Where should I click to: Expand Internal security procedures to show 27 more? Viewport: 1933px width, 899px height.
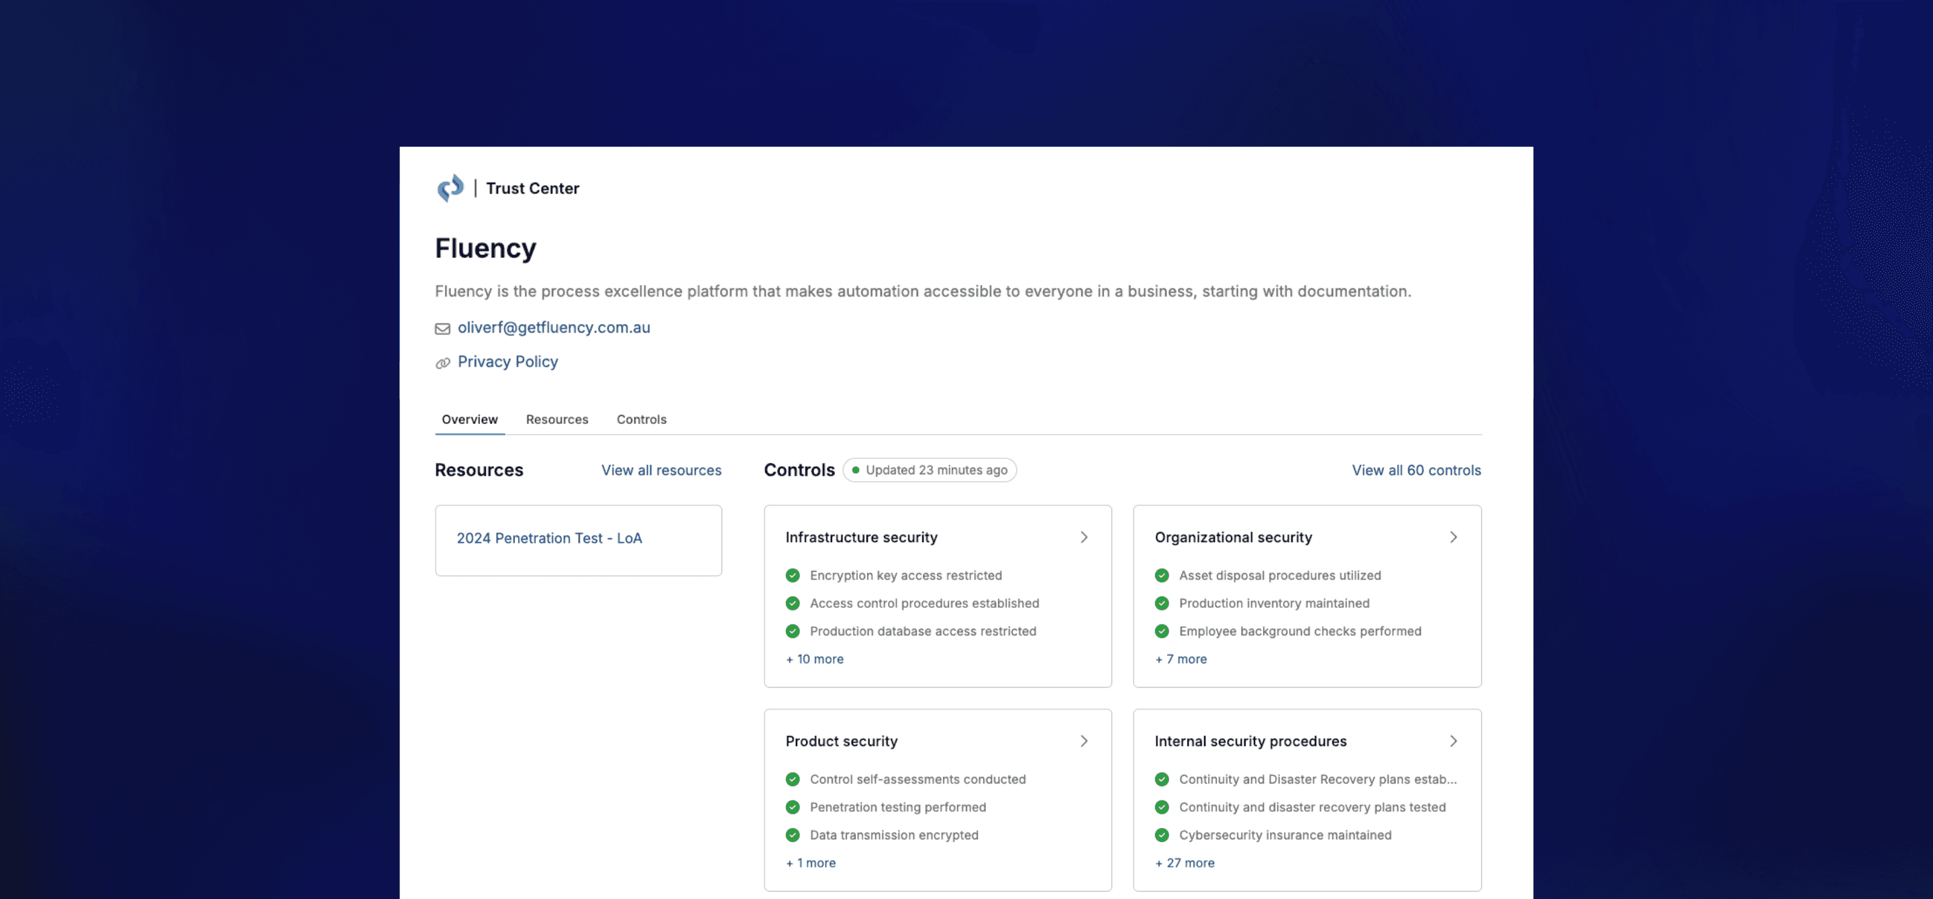click(x=1185, y=862)
